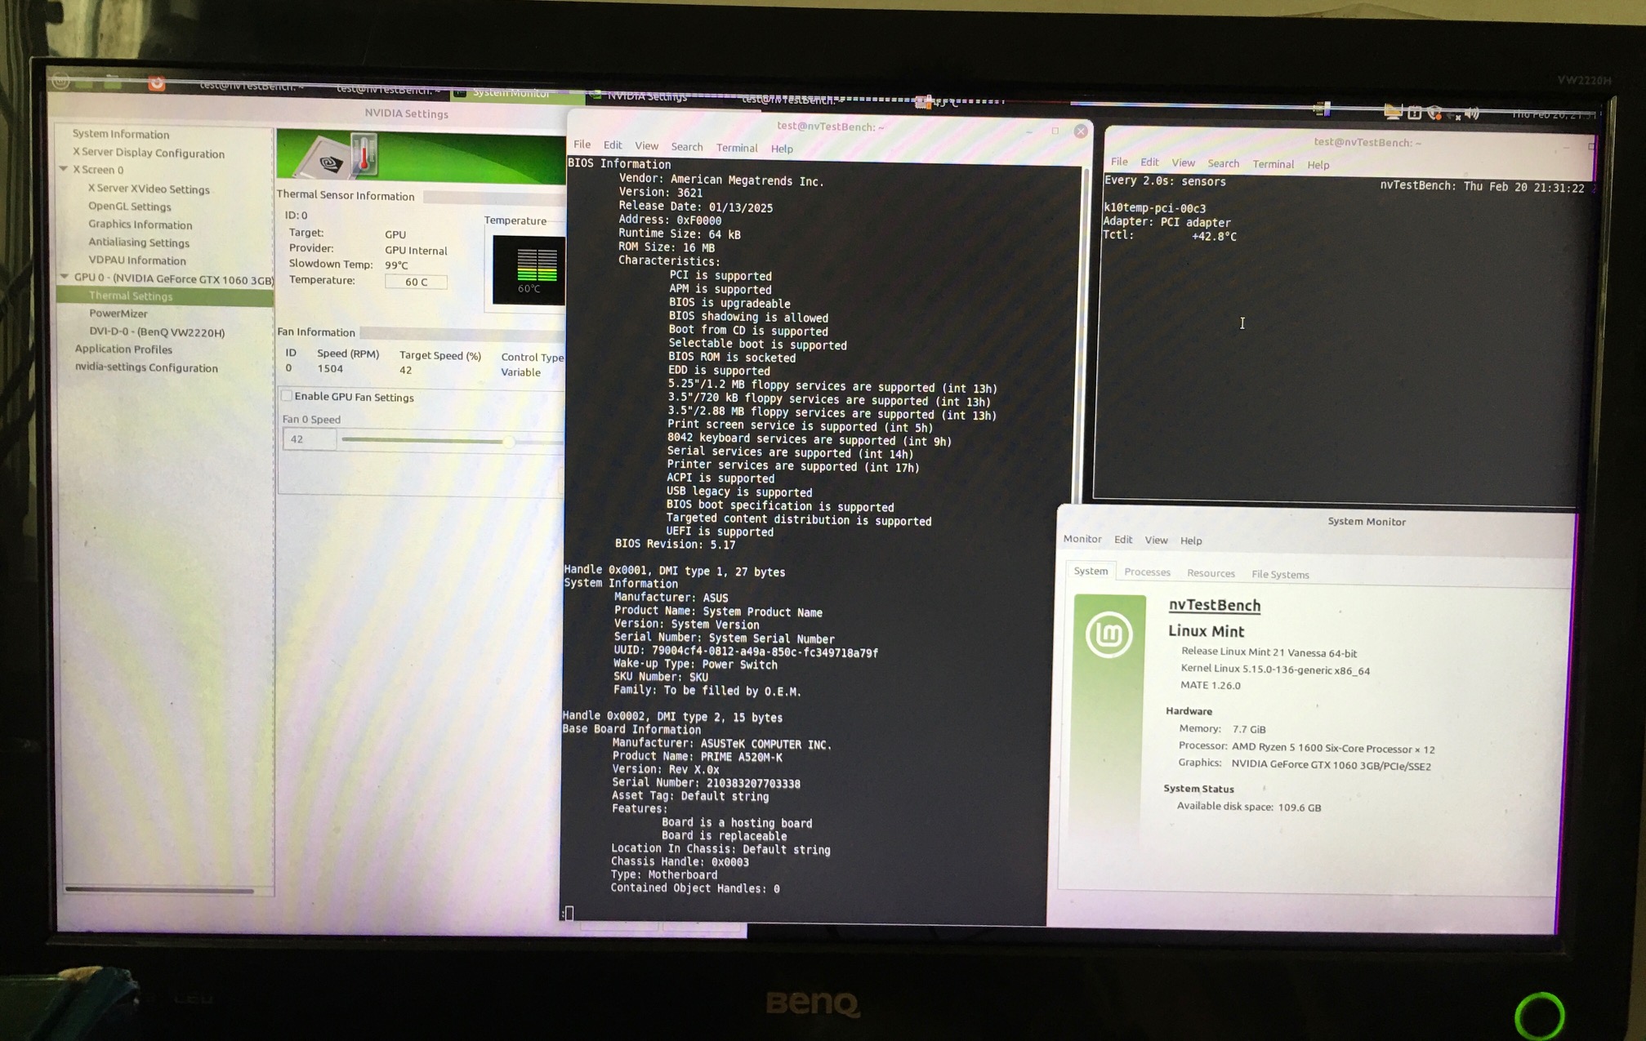1646x1041 pixels.
Task: Open Edit menu in System Monitor
Action: click(x=1123, y=540)
